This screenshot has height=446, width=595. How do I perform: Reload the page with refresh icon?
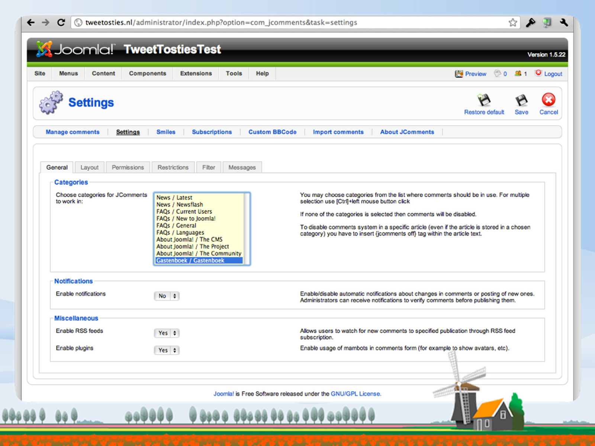pos(61,22)
